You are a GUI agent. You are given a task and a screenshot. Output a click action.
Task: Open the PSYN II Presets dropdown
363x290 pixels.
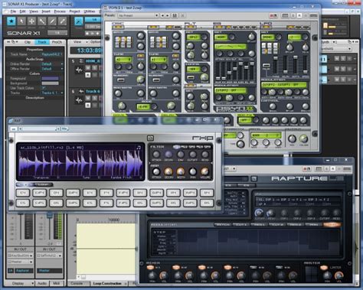138,15
